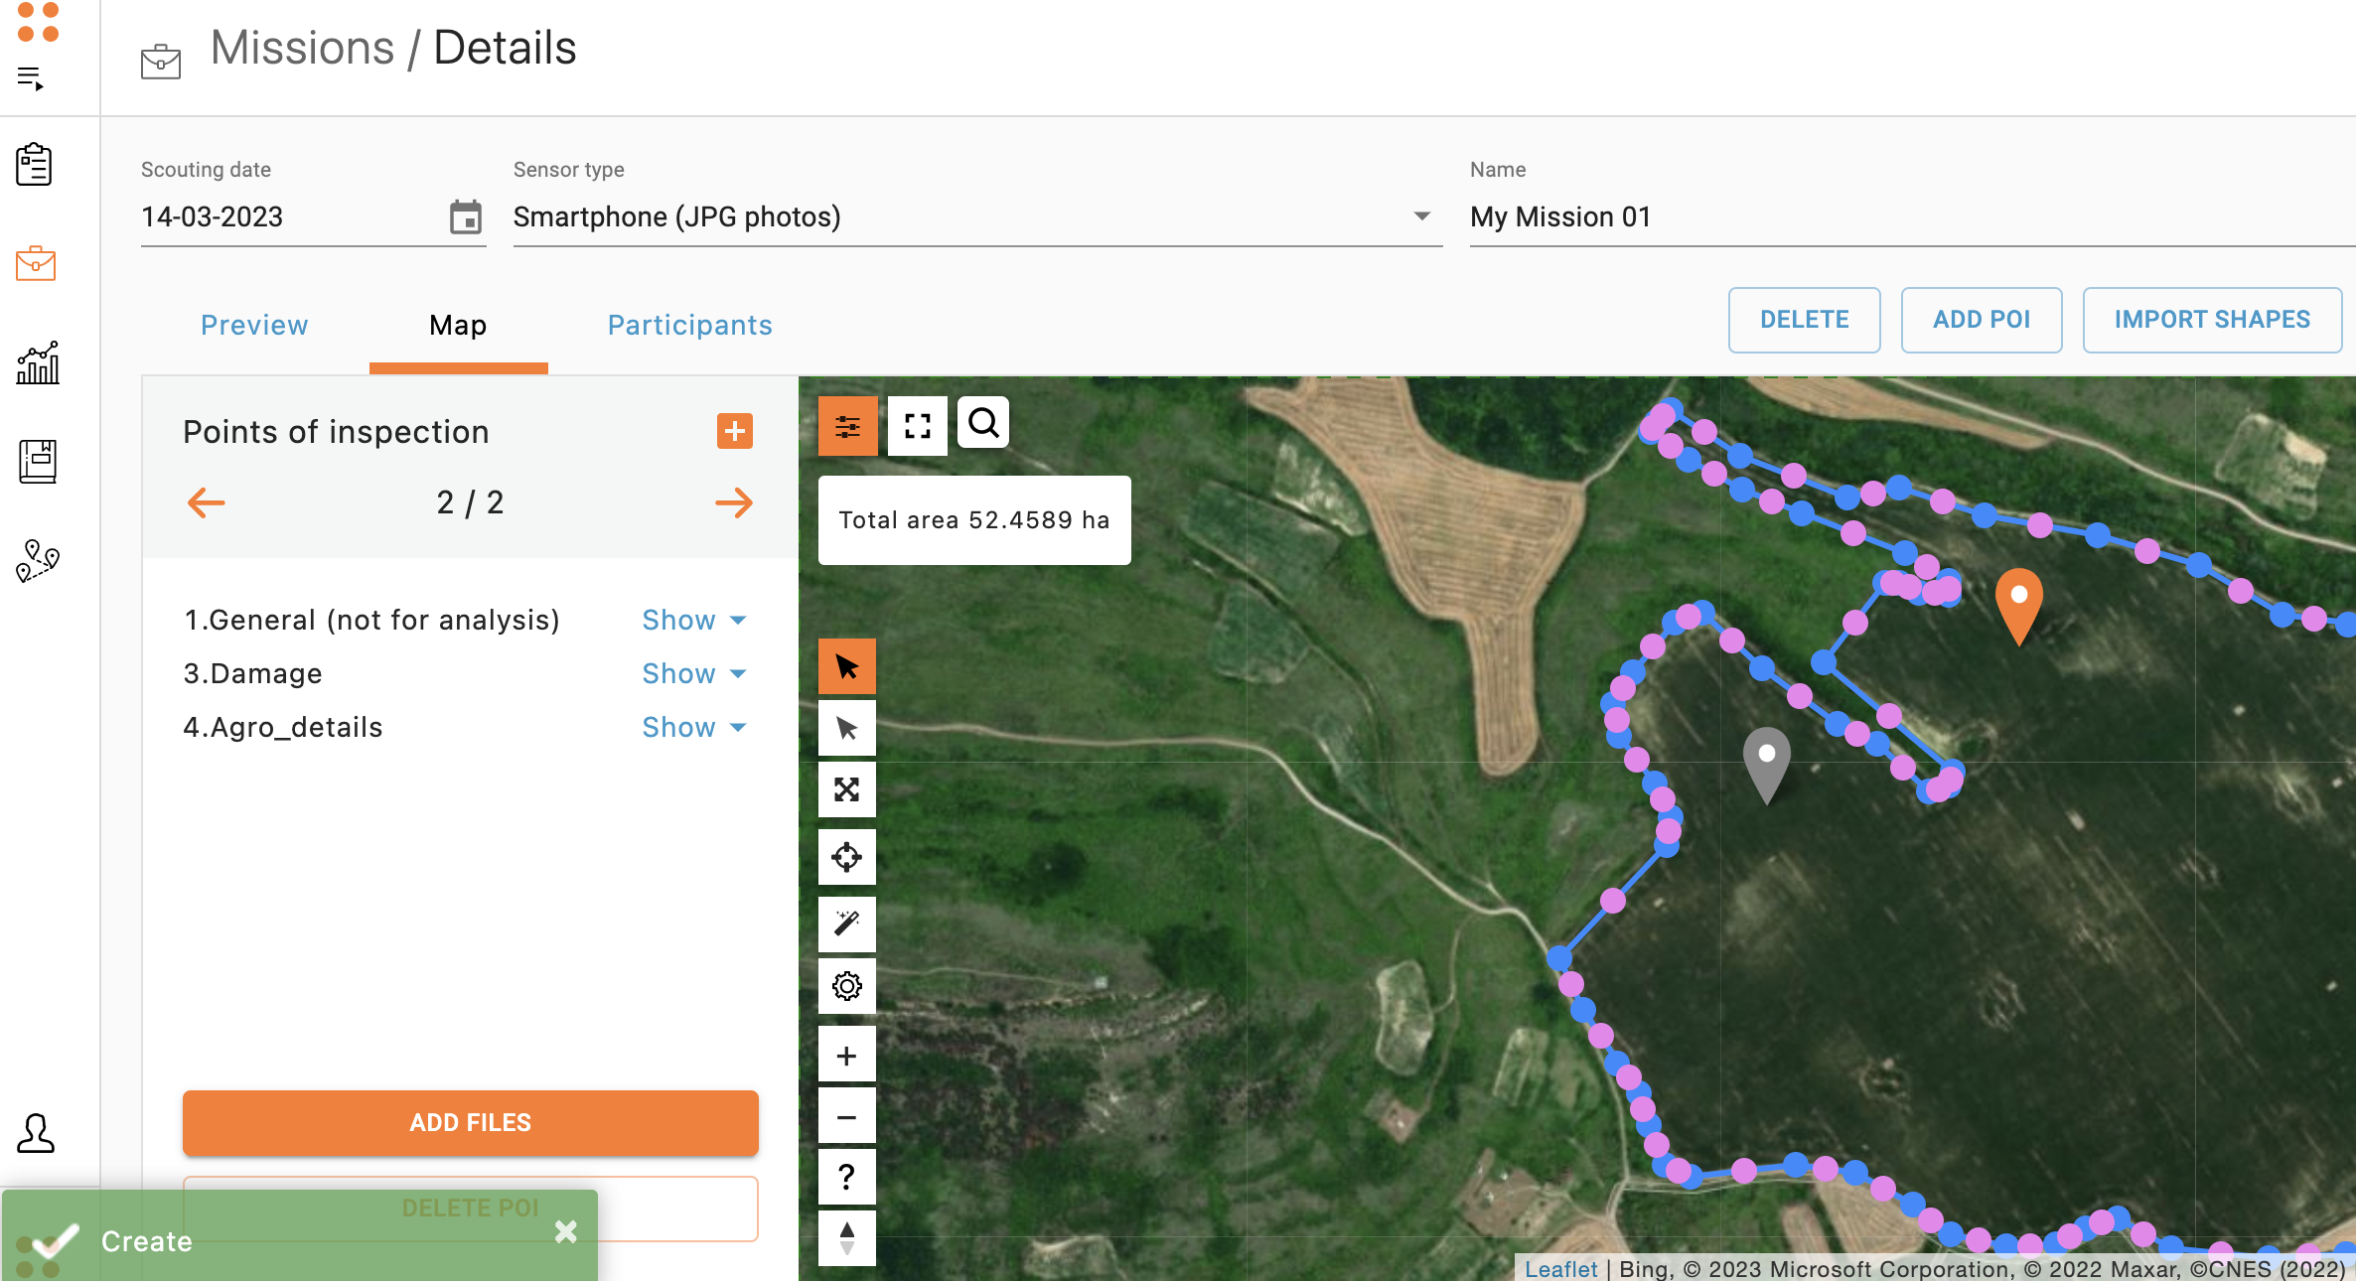Go to previous point of inspection
Viewport: 2356px width, 1281px height.
click(207, 502)
